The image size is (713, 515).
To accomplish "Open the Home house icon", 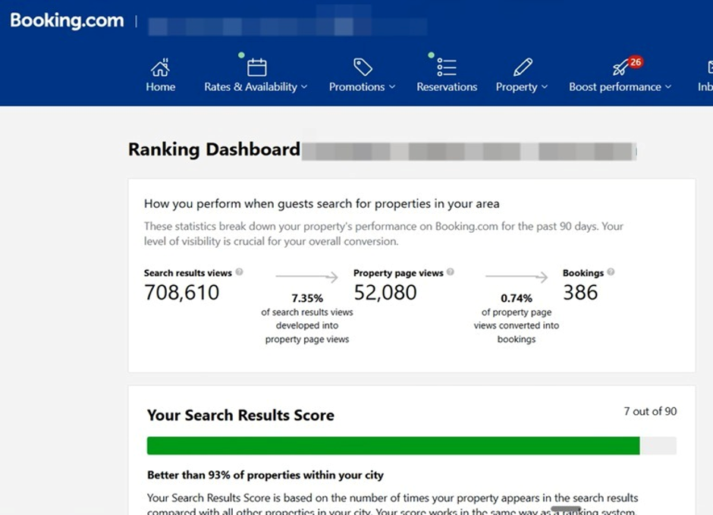I will [161, 68].
